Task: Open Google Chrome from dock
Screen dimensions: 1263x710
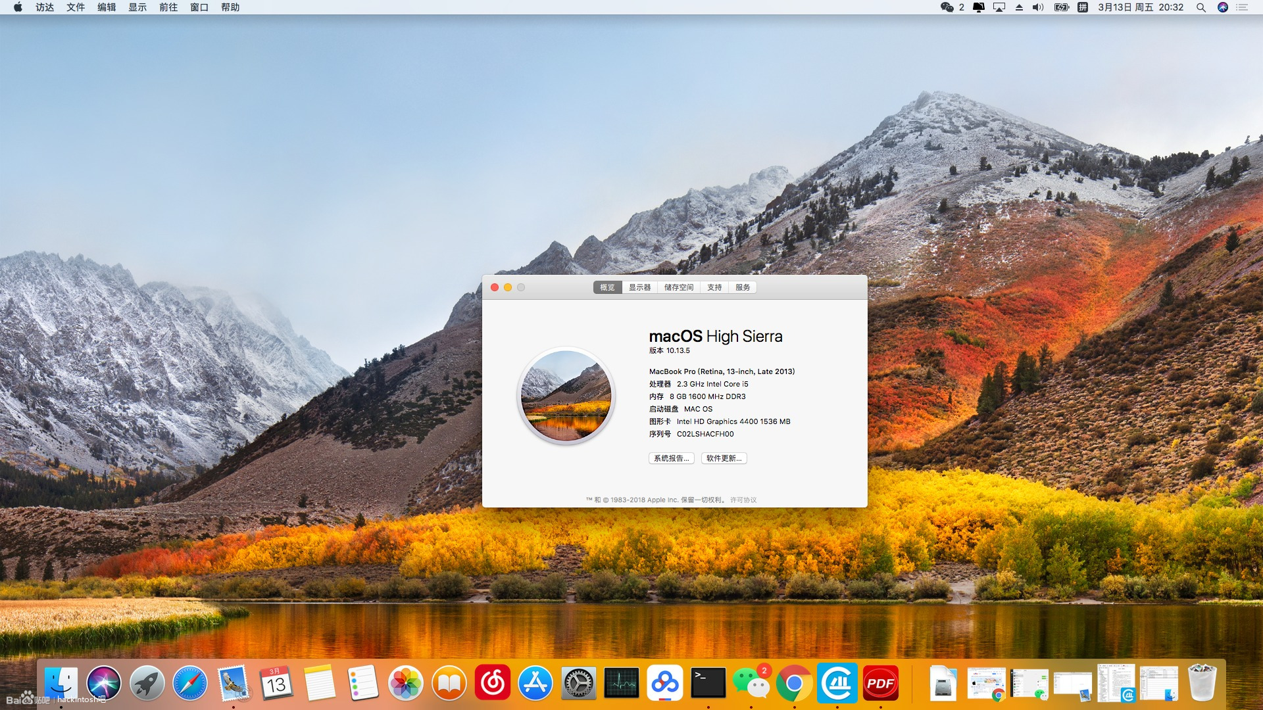Action: (794, 684)
